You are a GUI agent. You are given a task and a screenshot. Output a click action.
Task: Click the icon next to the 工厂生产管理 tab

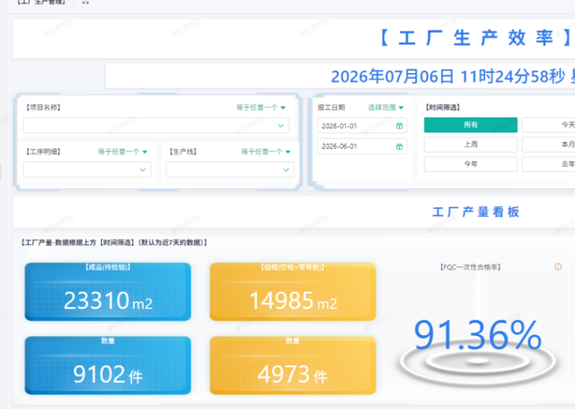click(x=85, y=2)
